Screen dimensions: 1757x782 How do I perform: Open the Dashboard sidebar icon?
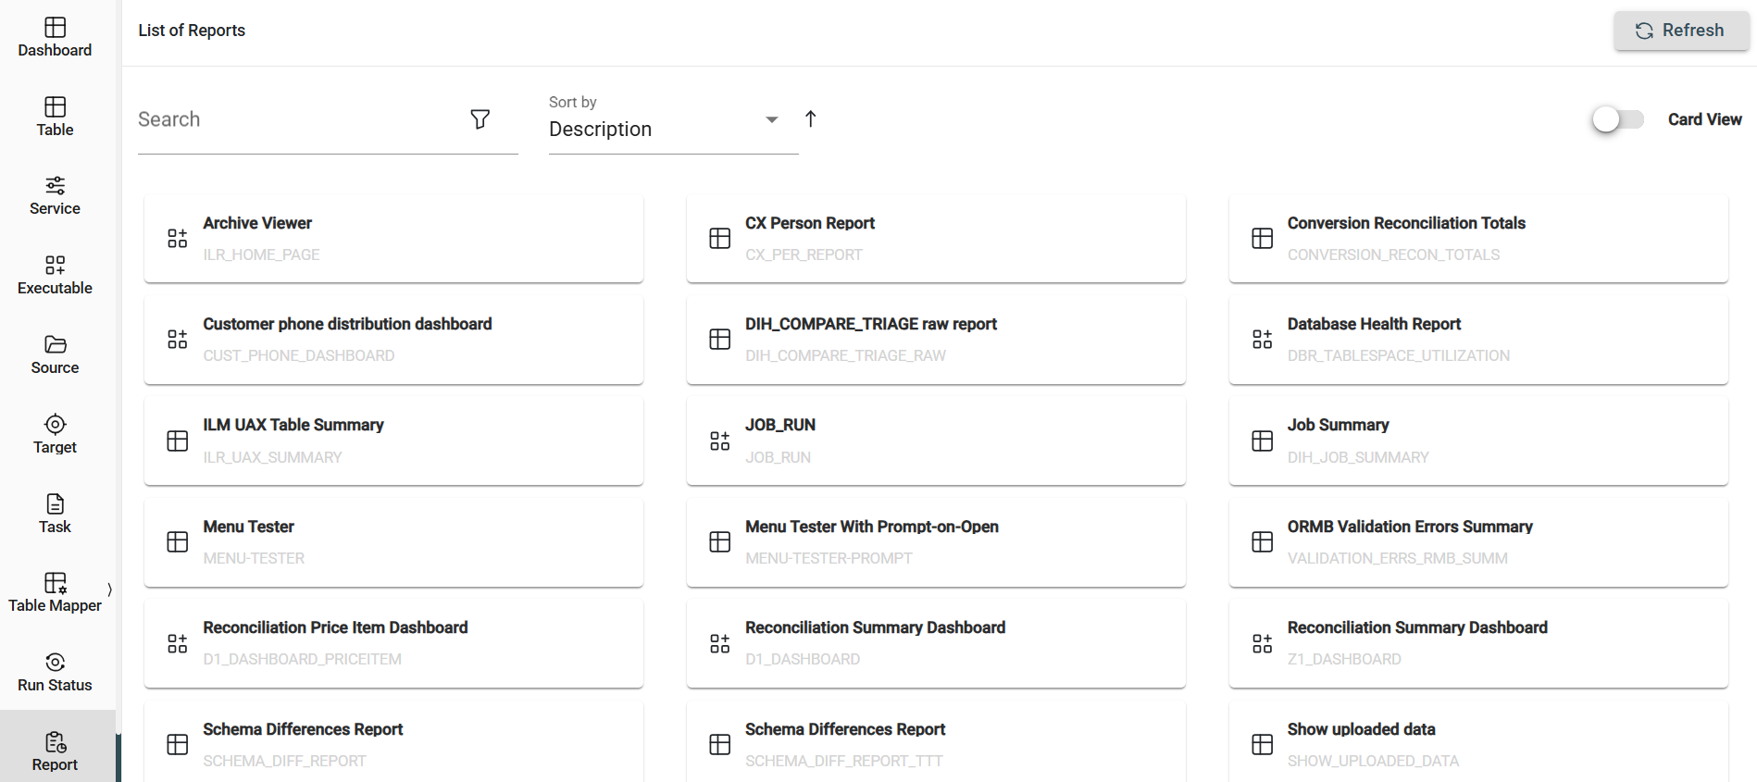tap(55, 37)
